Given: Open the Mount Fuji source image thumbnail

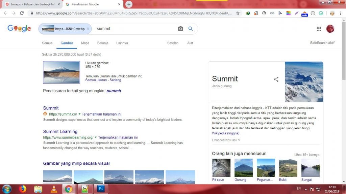Looking at the screenshot, I should (x=61, y=72).
